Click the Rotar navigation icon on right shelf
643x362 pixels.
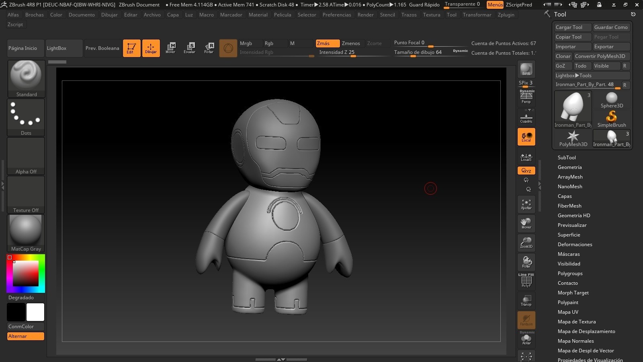tap(526, 262)
